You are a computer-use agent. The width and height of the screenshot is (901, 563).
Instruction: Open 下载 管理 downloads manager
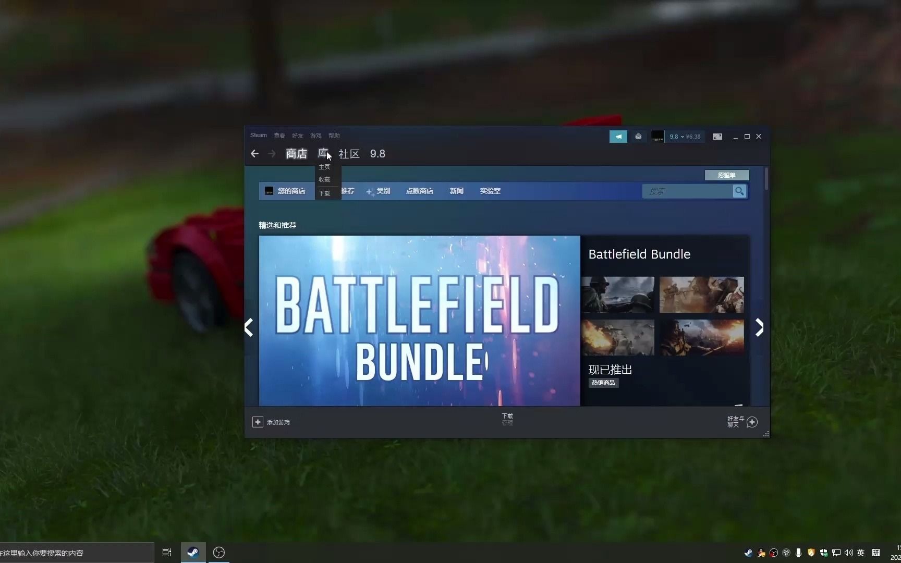coord(507,420)
